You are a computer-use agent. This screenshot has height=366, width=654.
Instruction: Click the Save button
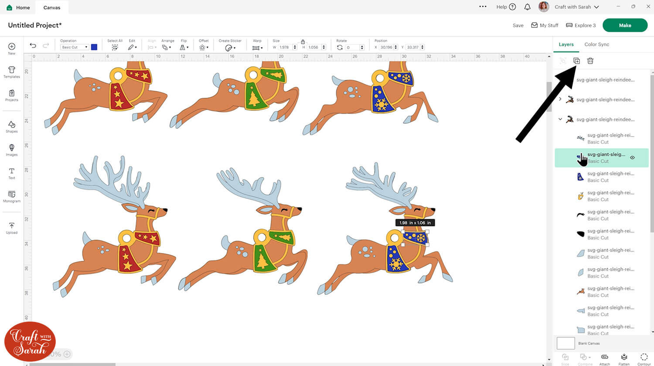tap(518, 25)
